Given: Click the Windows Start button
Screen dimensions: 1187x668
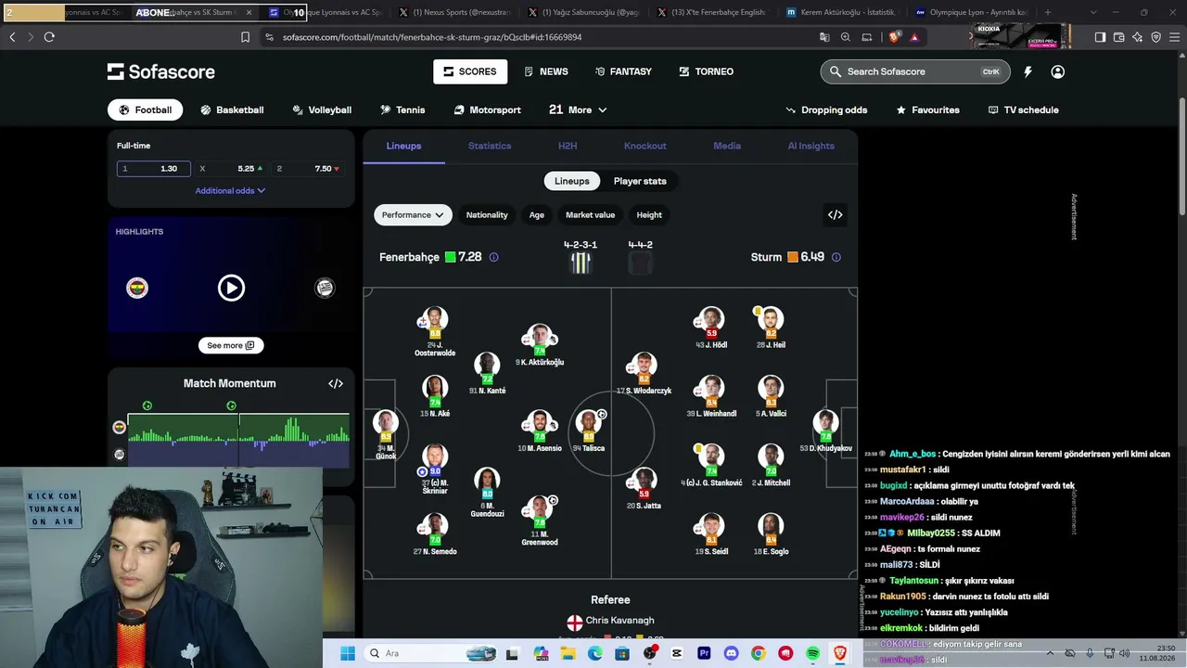Looking at the screenshot, I should 348,653.
